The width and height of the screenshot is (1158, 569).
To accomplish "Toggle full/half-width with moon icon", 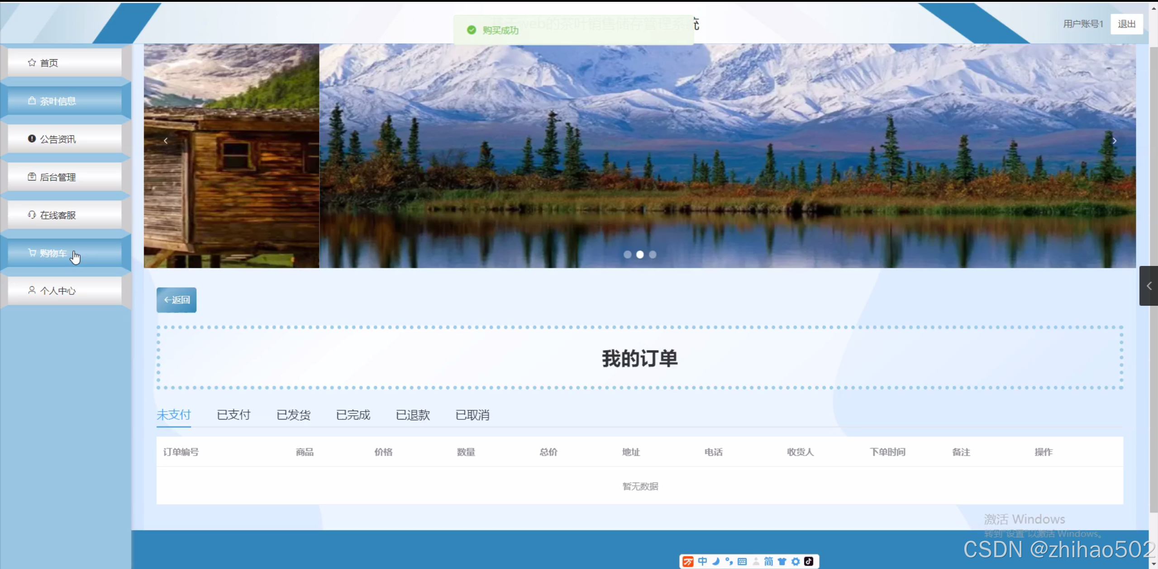I will click(715, 561).
